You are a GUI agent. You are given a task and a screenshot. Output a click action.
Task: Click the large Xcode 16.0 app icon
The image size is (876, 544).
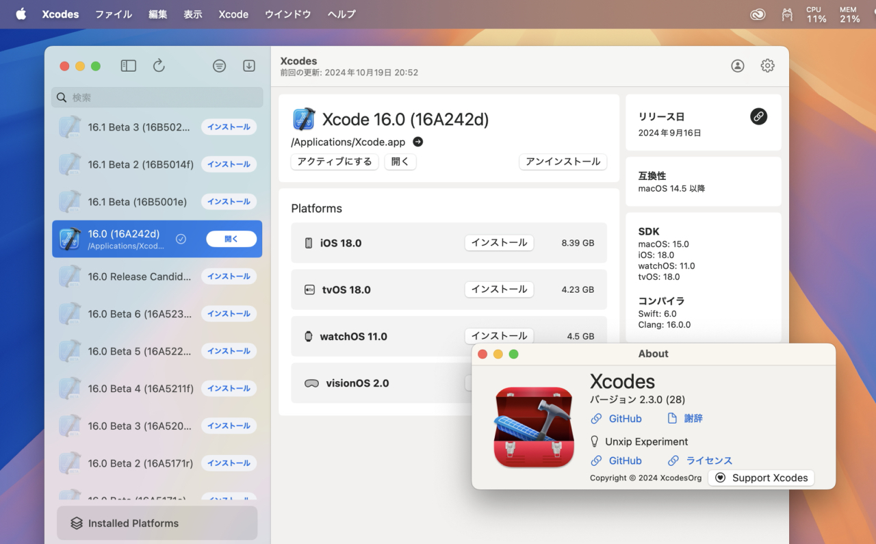(x=303, y=120)
